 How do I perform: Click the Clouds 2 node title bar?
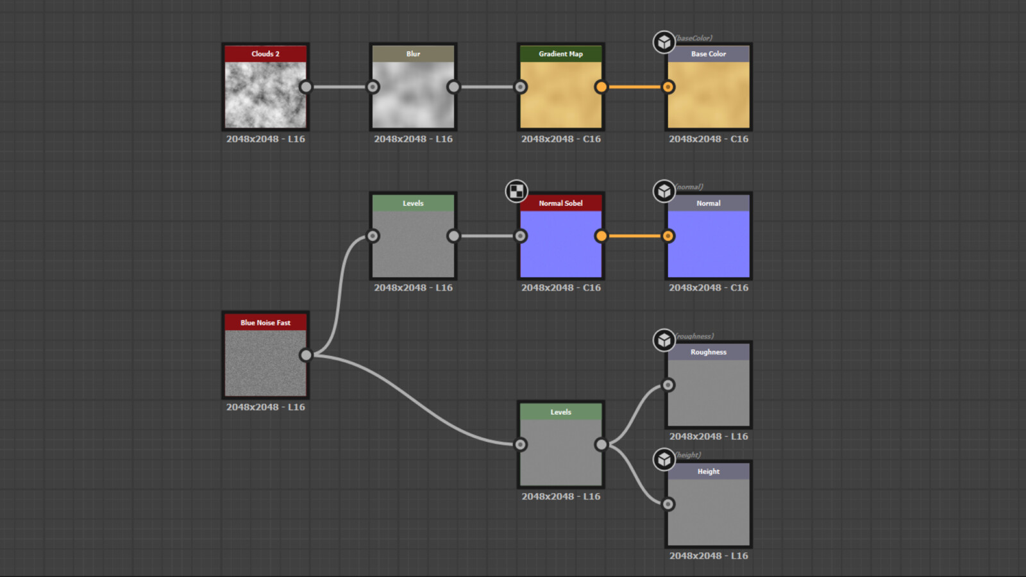pos(265,54)
